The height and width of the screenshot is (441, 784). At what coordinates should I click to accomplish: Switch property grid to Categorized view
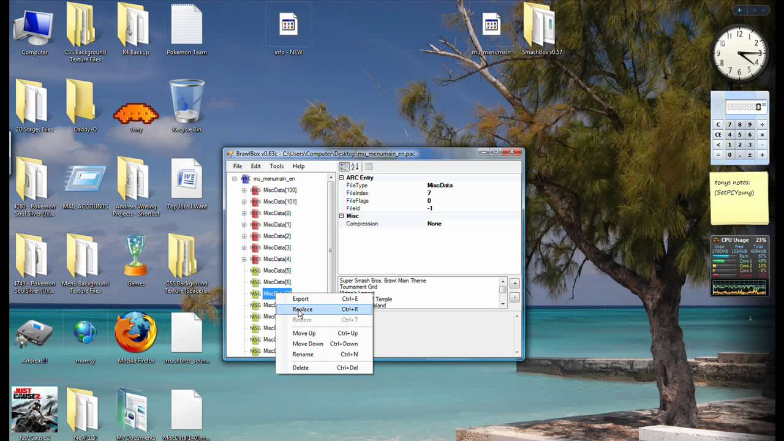tap(344, 167)
